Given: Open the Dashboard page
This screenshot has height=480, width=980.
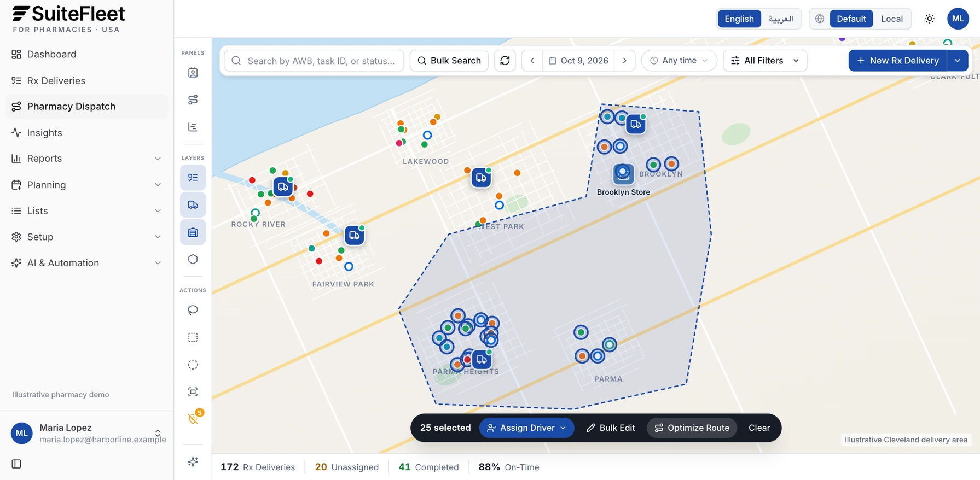Looking at the screenshot, I should coord(87,54).
